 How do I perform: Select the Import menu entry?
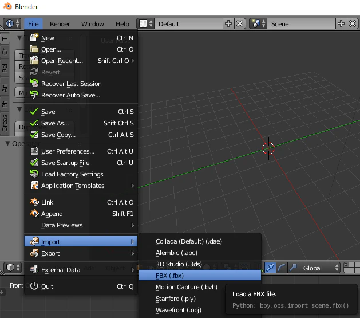click(x=81, y=241)
